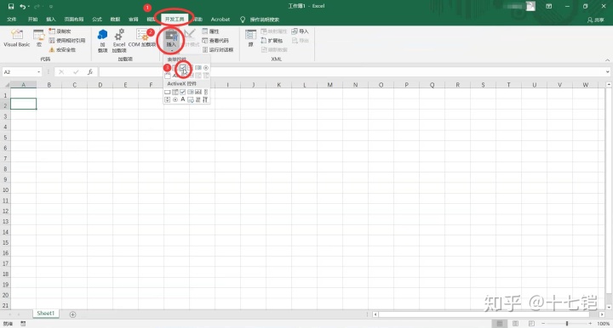Insert an ActiveX Check Box
613x328 pixels.
tap(182, 92)
